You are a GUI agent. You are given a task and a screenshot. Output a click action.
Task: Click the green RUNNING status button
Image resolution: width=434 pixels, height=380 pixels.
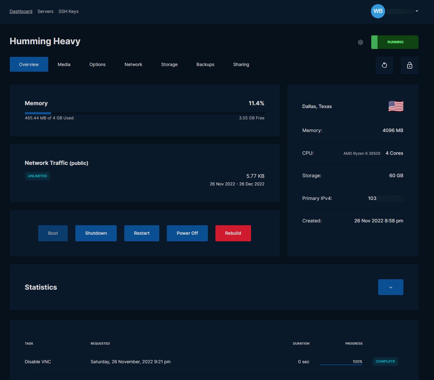pyautogui.click(x=395, y=42)
